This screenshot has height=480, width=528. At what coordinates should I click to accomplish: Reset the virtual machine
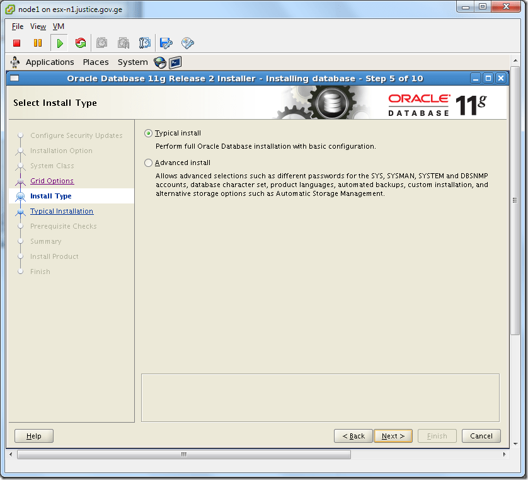(x=81, y=43)
